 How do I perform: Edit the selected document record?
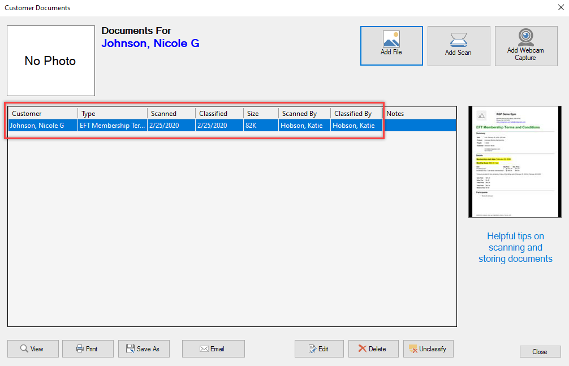click(319, 348)
